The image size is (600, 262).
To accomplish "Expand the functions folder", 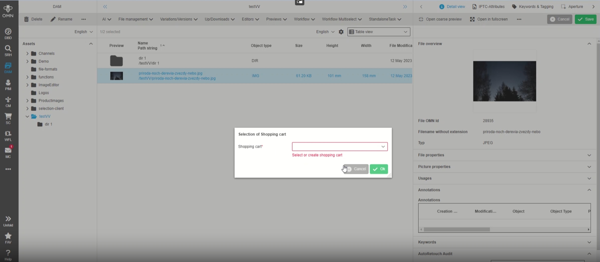I will point(27,77).
